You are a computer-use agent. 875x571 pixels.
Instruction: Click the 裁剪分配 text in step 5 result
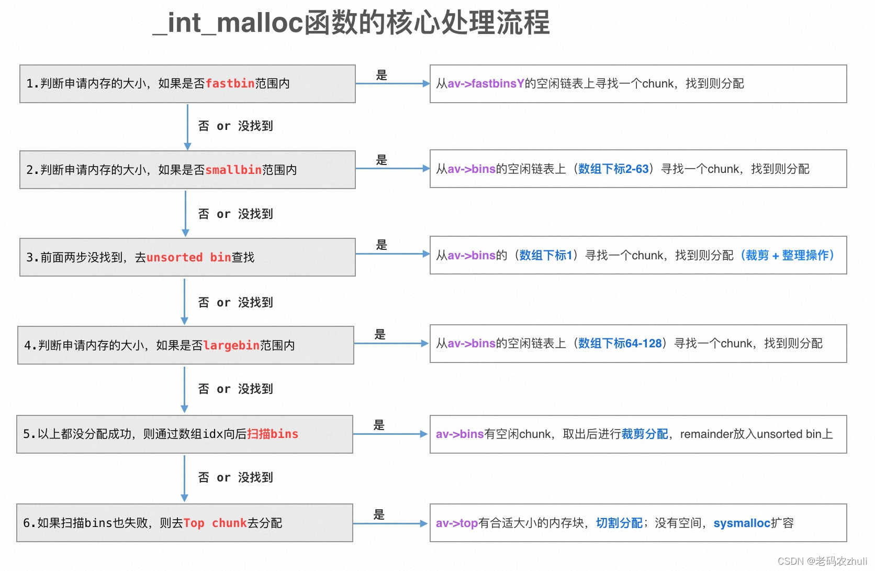645,434
